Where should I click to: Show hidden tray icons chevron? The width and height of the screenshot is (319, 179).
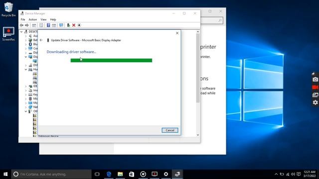coord(276,174)
